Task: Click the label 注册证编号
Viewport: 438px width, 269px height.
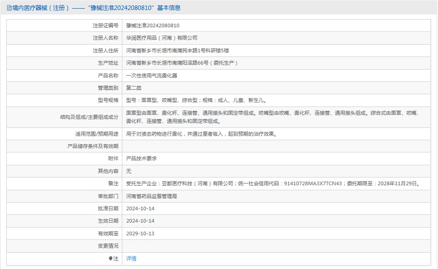Action: coord(106,25)
